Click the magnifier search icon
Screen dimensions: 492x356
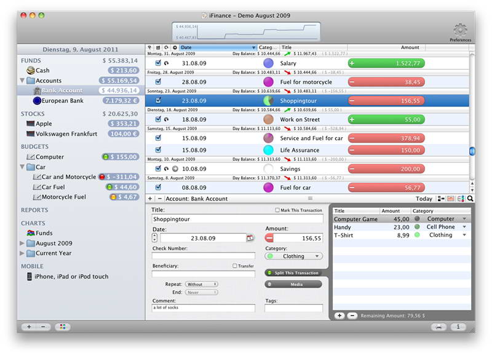tap(470, 199)
